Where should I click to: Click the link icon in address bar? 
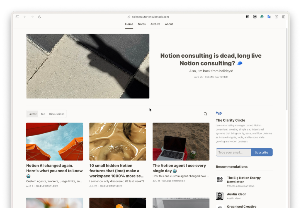pos(129,17)
